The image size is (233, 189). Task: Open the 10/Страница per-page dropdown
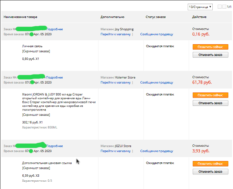coord(200,7)
